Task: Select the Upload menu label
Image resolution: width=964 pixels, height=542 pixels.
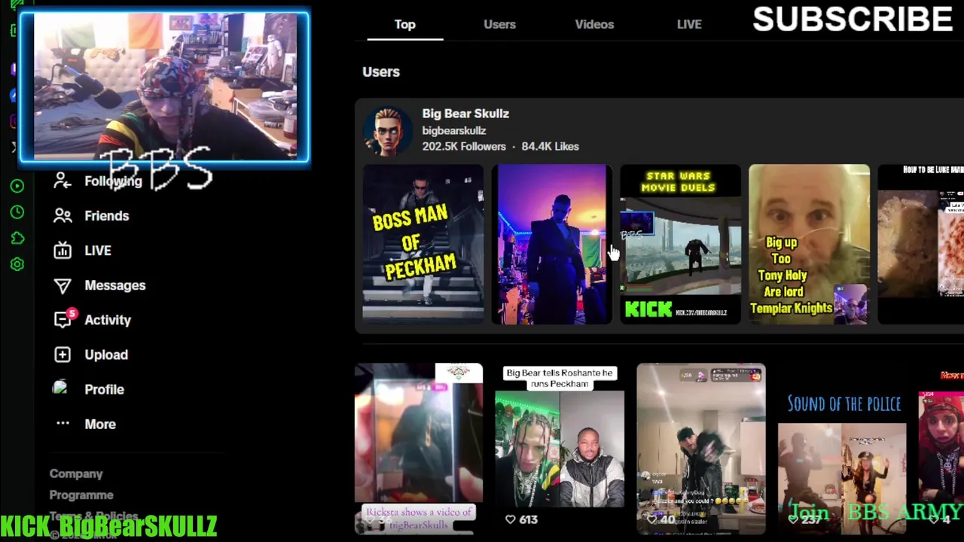Action: 106,355
